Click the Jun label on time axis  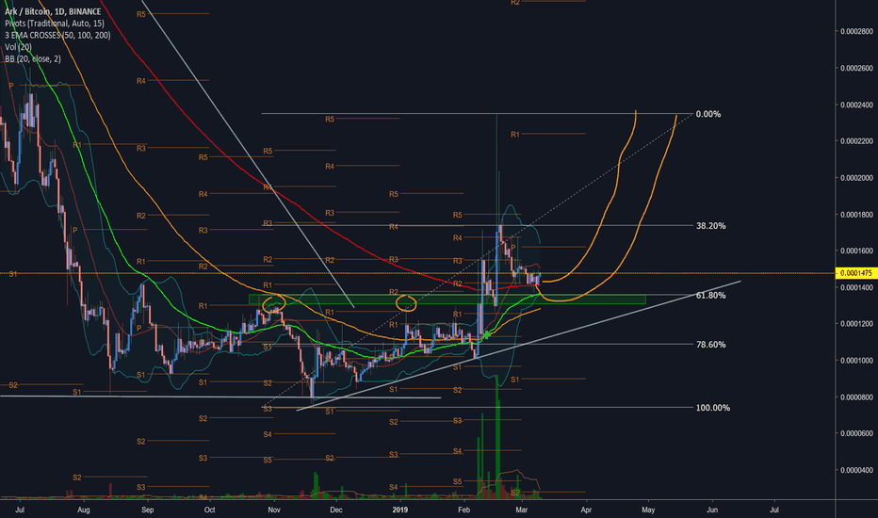coord(712,510)
